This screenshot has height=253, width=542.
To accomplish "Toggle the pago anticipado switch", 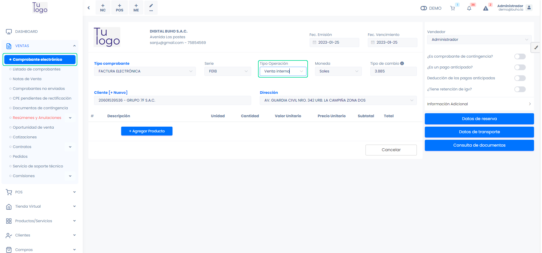I will pos(520,67).
